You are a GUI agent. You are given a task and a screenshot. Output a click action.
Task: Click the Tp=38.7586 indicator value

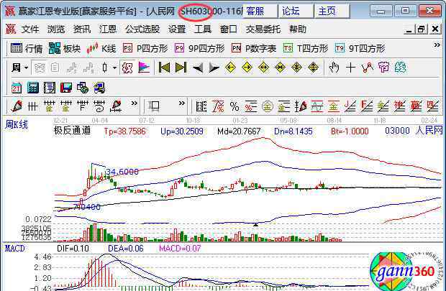click(x=124, y=131)
